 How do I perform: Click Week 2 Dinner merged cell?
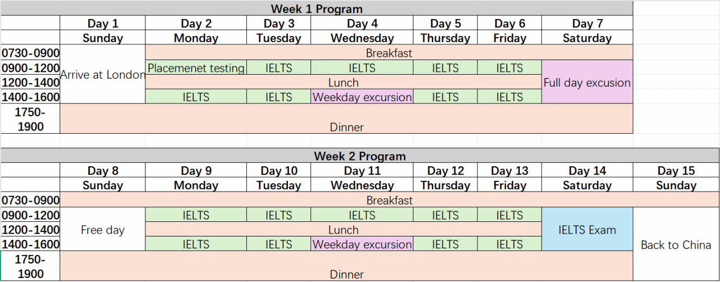[346, 266]
